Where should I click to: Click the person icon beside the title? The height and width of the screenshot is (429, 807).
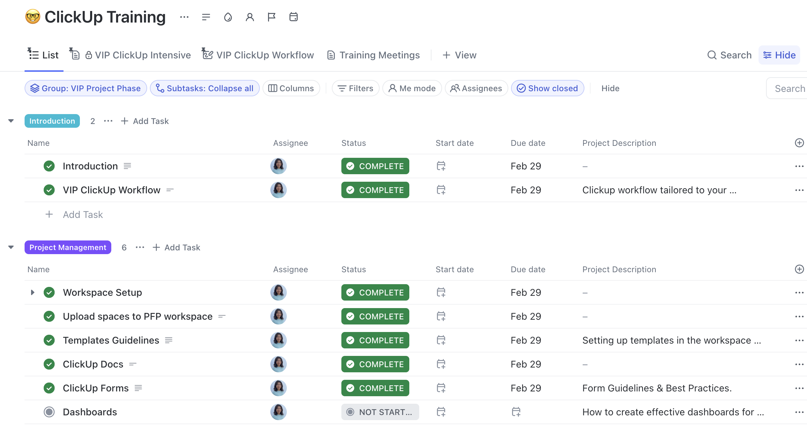pos(250,17)
